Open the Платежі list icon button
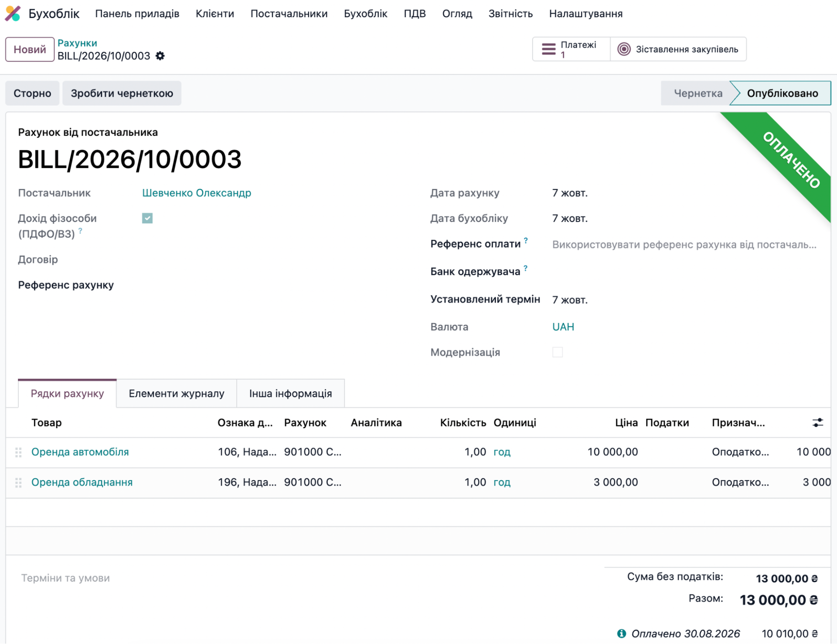 coord(548,49)
